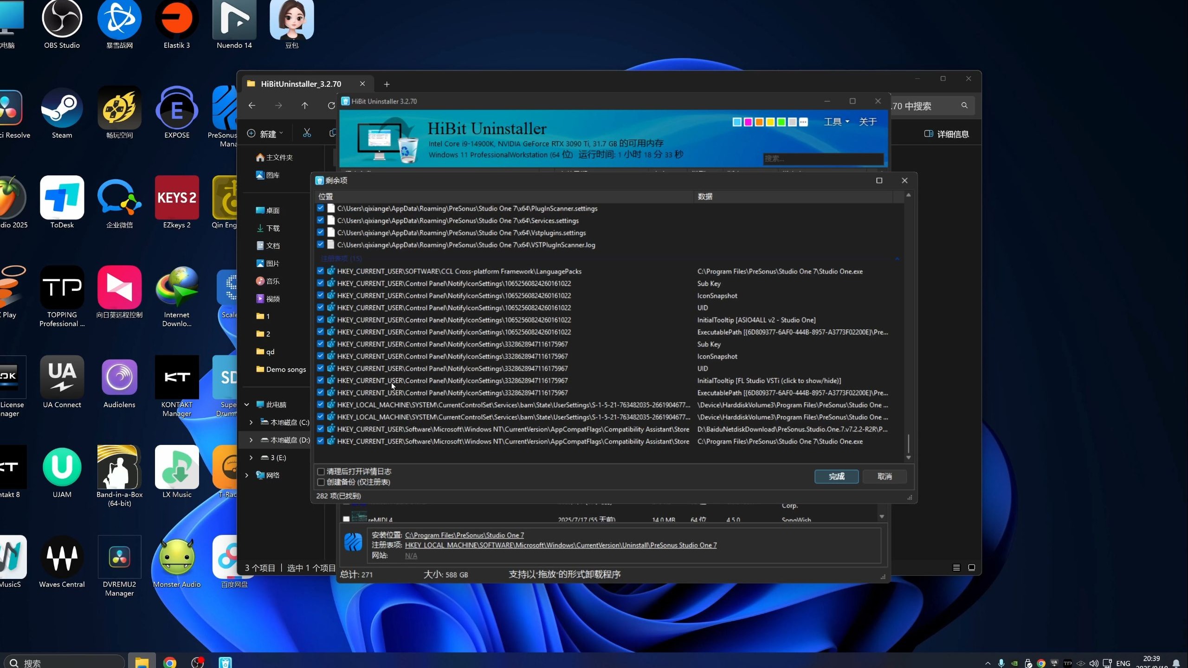This screenshot has width=1188, height=668.
Task: Show hidden tray icons chevron
Action: tap(988, 663)
